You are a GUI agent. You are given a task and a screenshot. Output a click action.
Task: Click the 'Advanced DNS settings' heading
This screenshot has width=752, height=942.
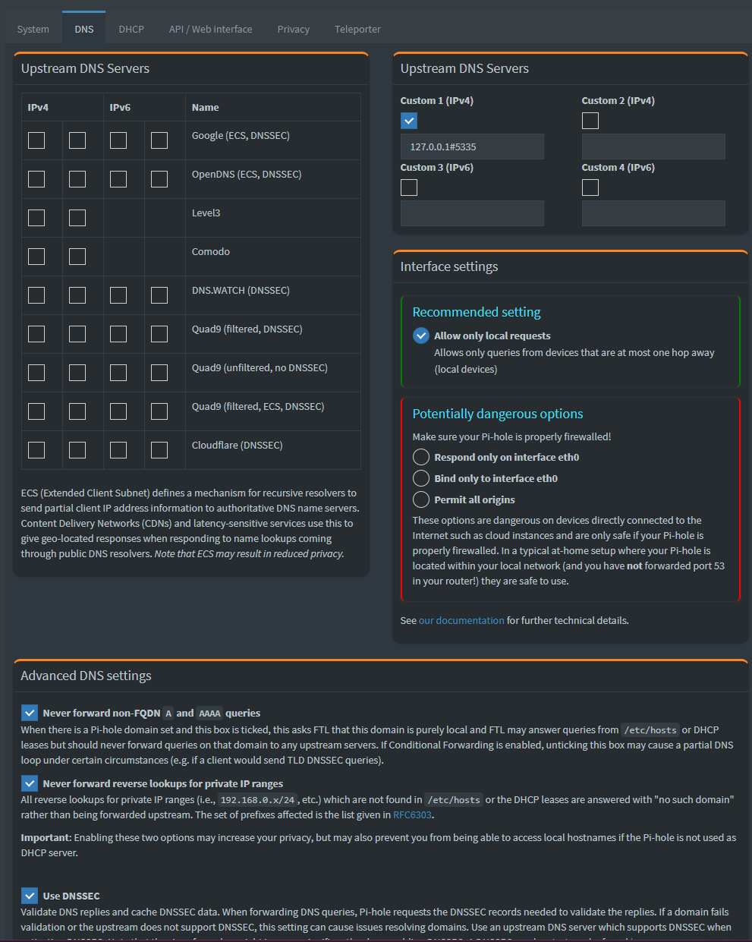[87, 676]
